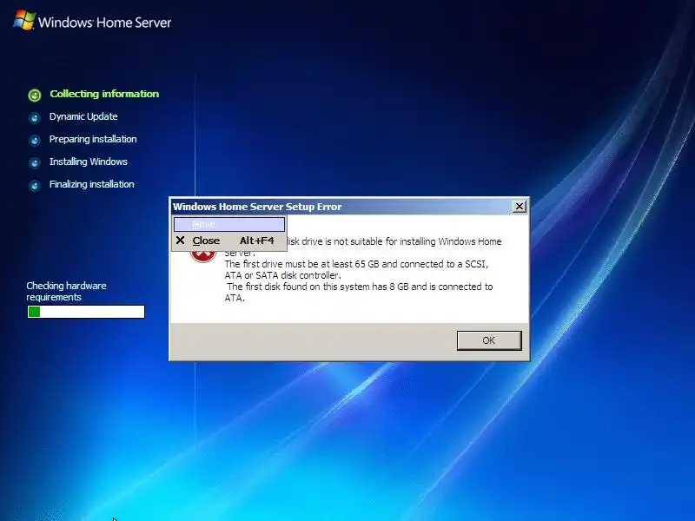Image resolution: width=695 pixels, height=521 pixels.
Task: Close the Setup Error dialog with X
Action: point(519,207)
